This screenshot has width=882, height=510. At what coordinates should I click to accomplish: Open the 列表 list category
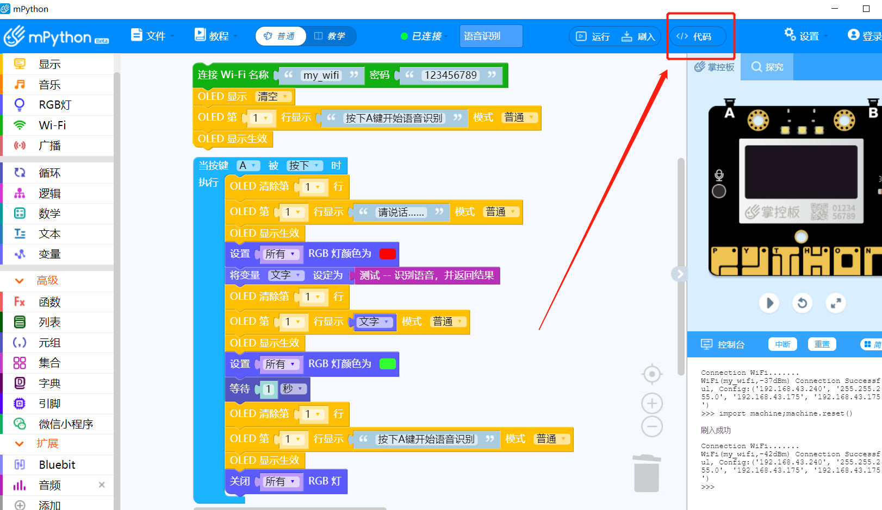[57, 322]
